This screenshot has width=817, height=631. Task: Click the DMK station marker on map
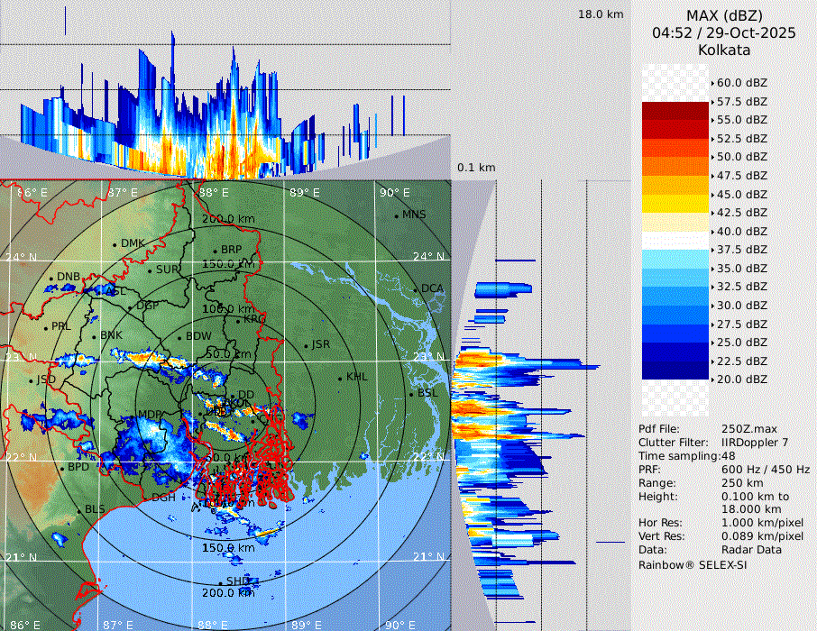tap(115, 244)
